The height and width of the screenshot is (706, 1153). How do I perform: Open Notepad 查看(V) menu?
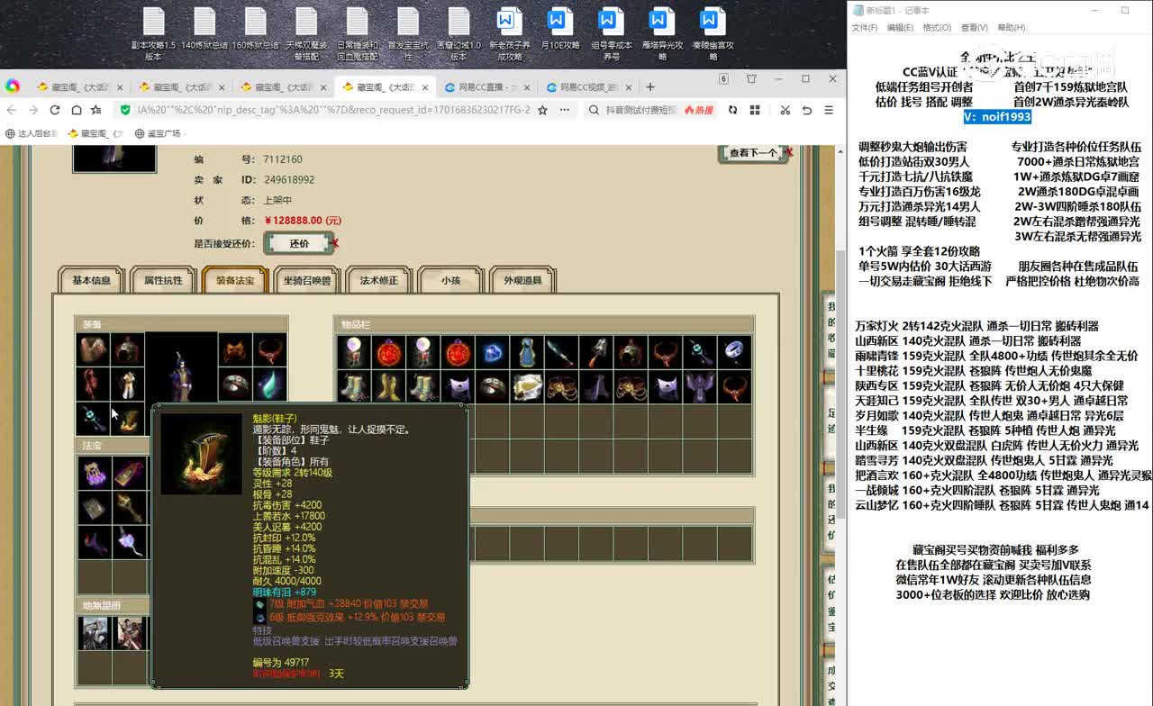point(974,28)
